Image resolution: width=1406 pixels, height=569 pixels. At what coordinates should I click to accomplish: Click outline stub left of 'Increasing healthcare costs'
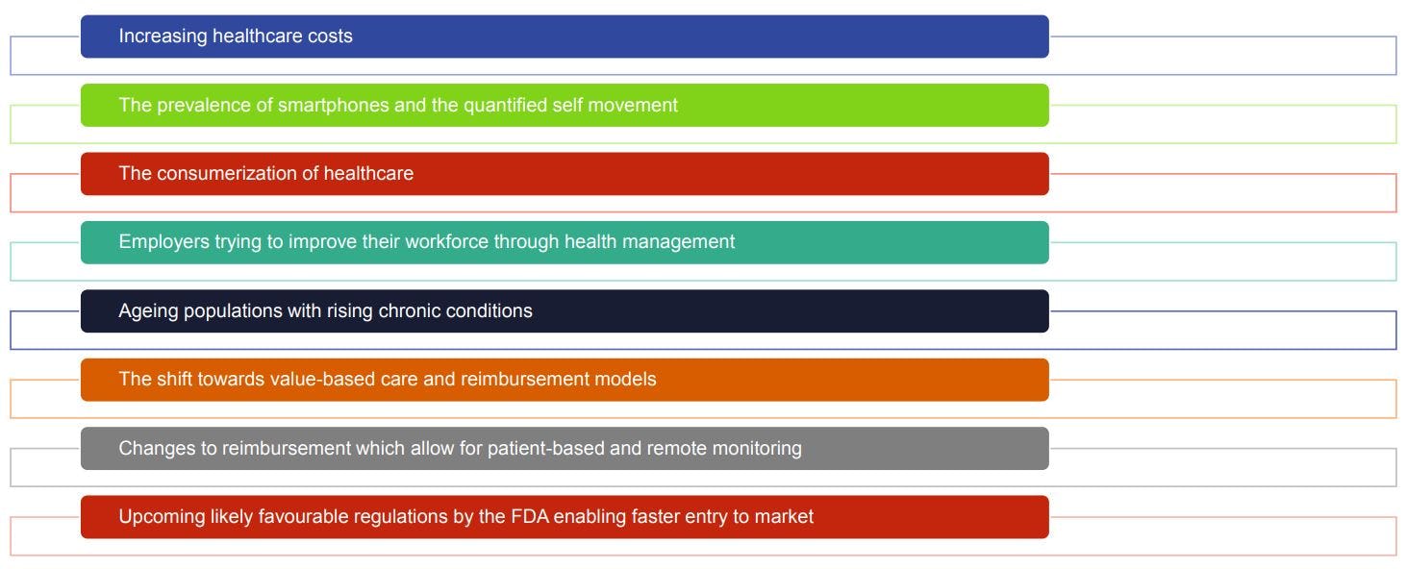tap(44, 56)
